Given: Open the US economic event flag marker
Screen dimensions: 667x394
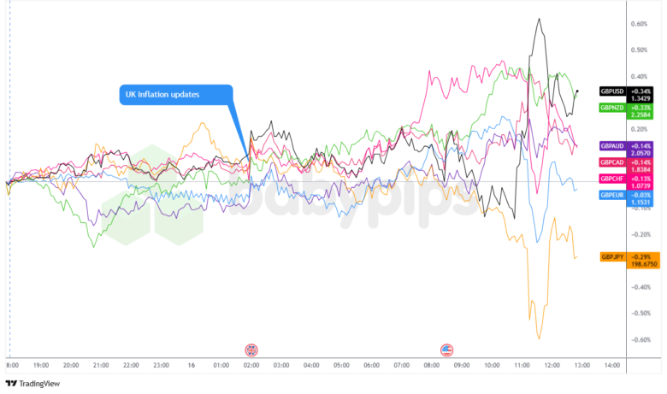Looking at the screenshot, I should click(446, 350).
